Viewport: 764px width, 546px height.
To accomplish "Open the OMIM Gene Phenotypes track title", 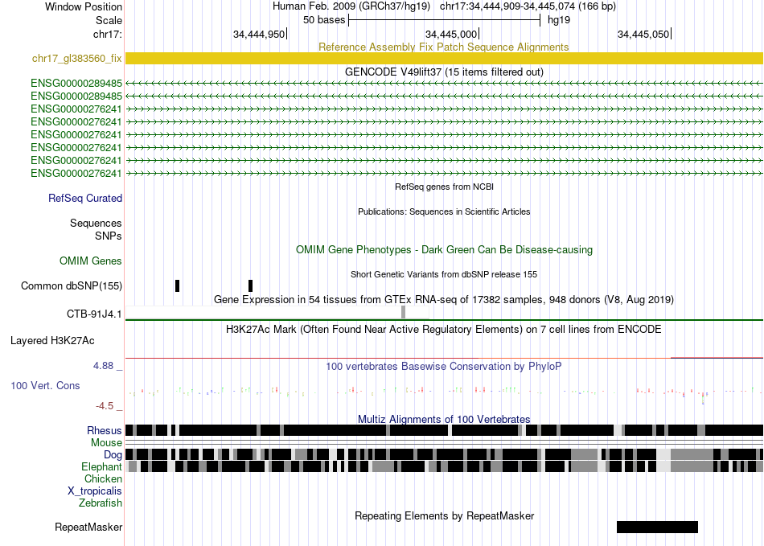I will (444, 250).
